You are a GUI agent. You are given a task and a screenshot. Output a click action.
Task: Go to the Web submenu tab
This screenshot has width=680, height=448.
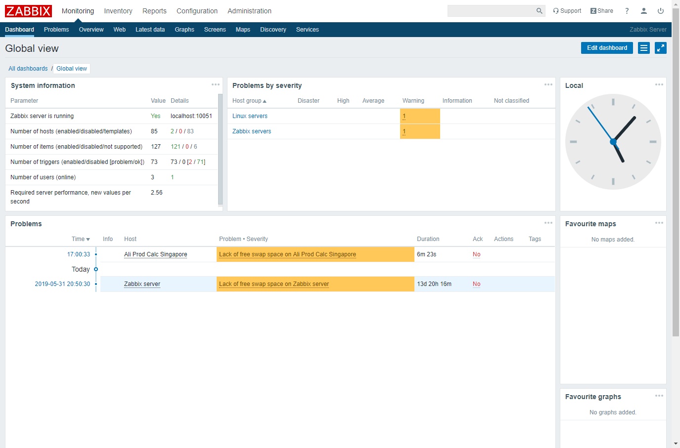(120, 30)
